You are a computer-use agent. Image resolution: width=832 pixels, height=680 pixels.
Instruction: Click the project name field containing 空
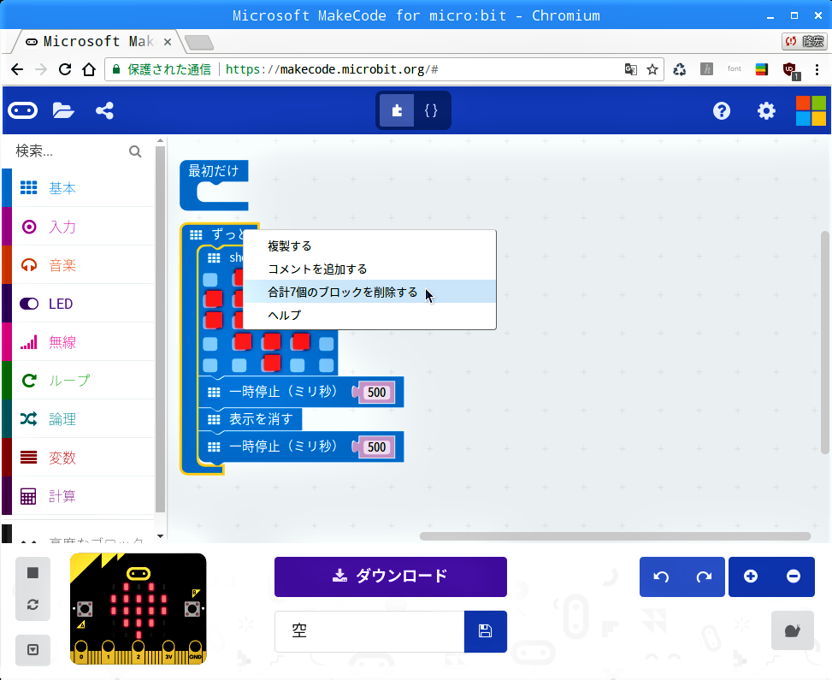coord(369,631)
